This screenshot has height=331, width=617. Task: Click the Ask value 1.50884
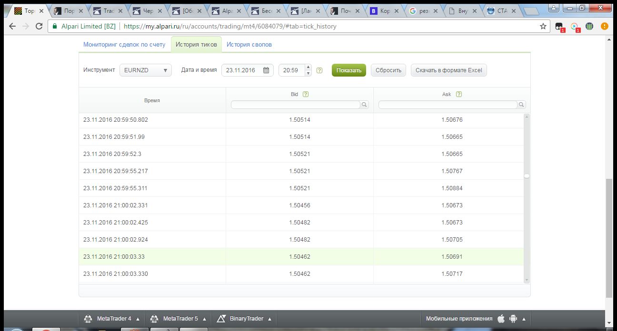pyautogui.click(x=452, y=188)
